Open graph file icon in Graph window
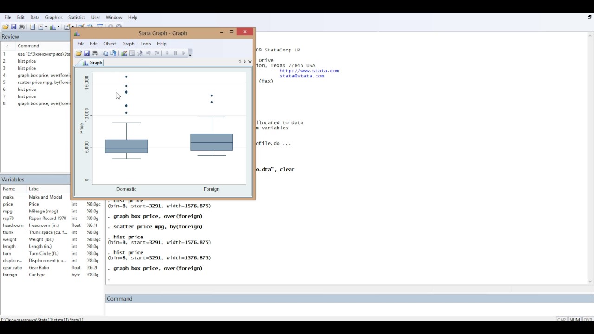This screenshot has width=594, height=334. 79,53
